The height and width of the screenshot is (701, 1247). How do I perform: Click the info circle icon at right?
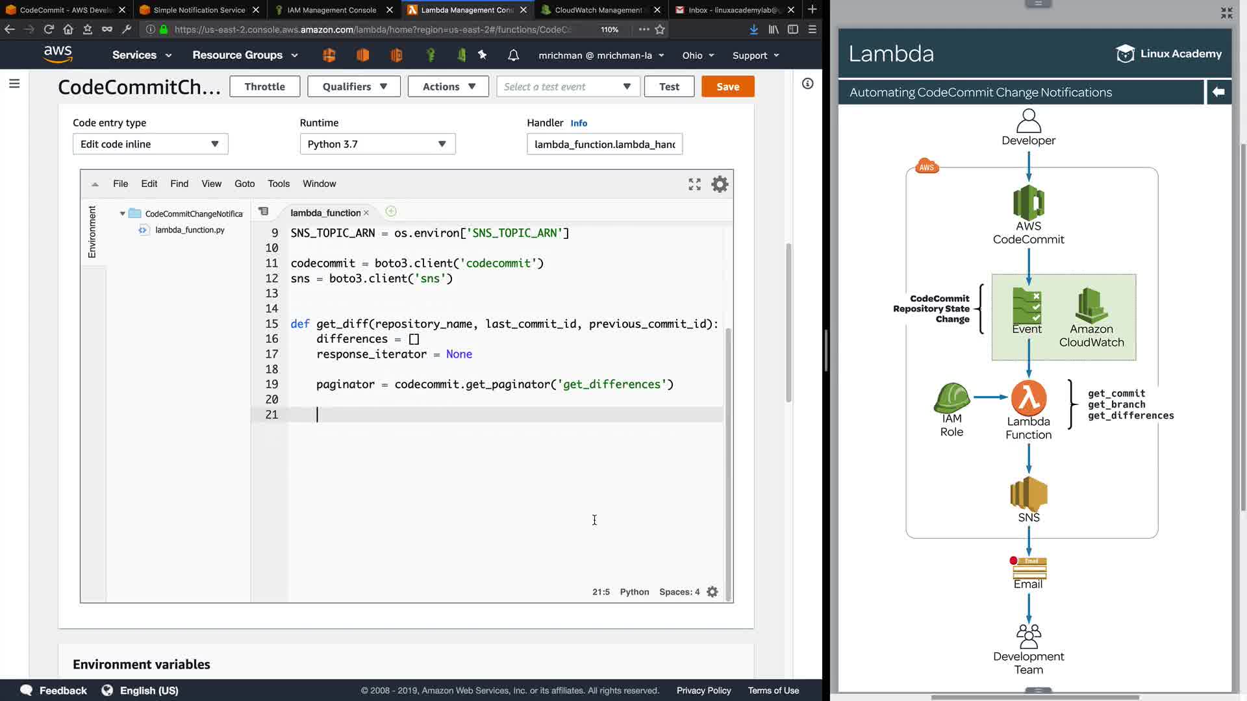click(807, 84)
